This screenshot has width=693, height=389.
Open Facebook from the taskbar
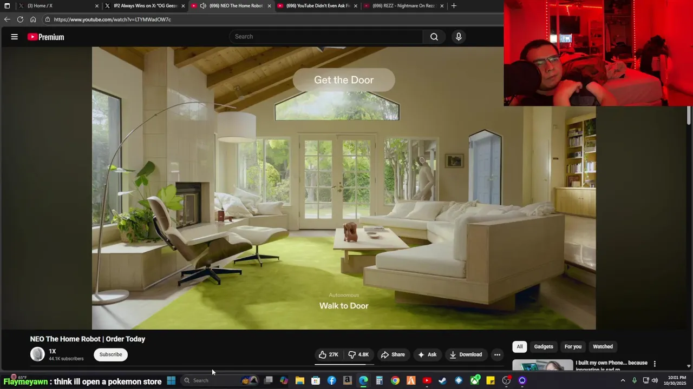click(331, 380)
